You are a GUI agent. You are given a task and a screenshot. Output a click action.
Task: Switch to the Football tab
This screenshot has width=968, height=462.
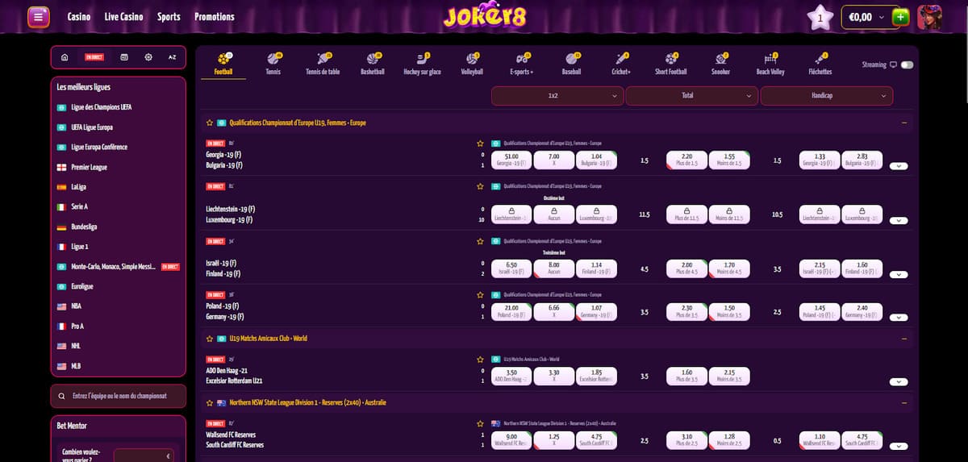click(x=223, y=64)
